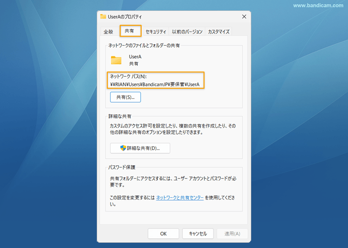Open the 以前のバージョン tab
348x248 pixels.
[187, 32]
